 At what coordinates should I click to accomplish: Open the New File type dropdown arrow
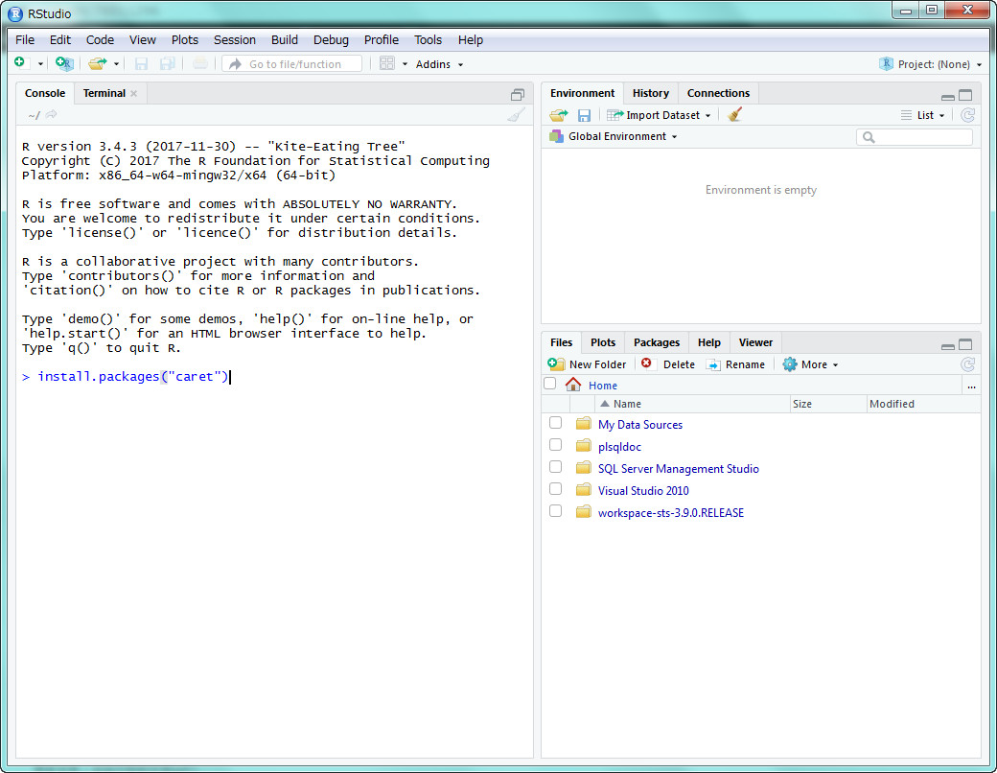pyautogui.click(x=40, y=64)
